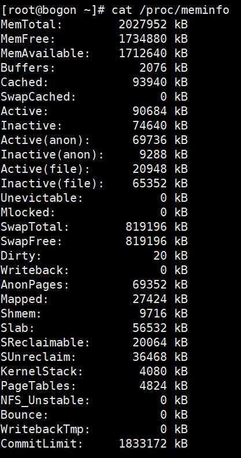The image size is (241, 458).
Task: Click the Shmem label
Action: (21, 313)
